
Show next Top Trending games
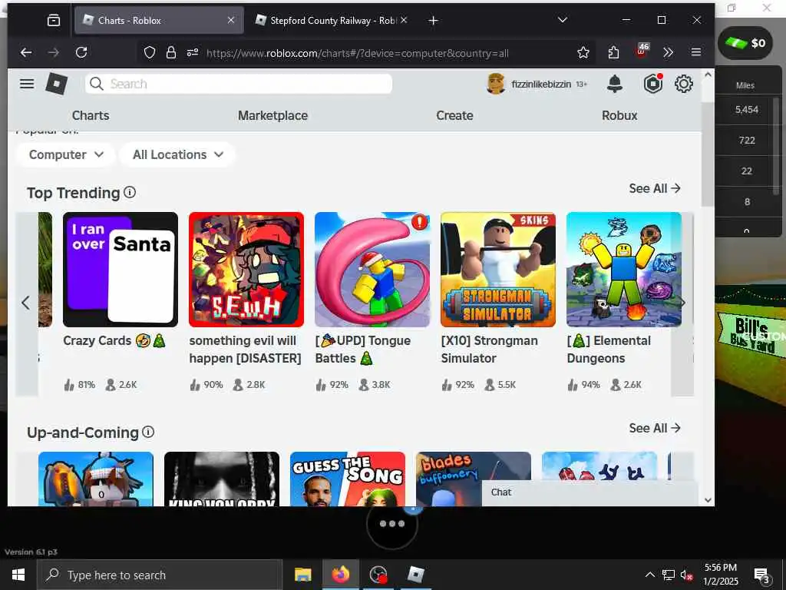(x=682, y=303)
